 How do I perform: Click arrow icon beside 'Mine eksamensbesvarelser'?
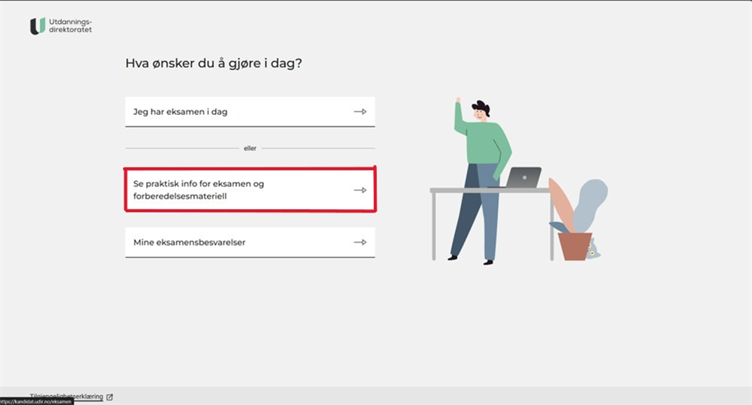click(360, 243)
